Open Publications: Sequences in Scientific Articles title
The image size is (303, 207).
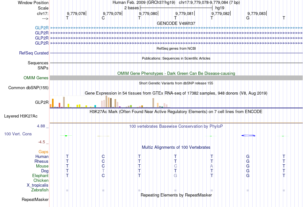coord(176,59)
